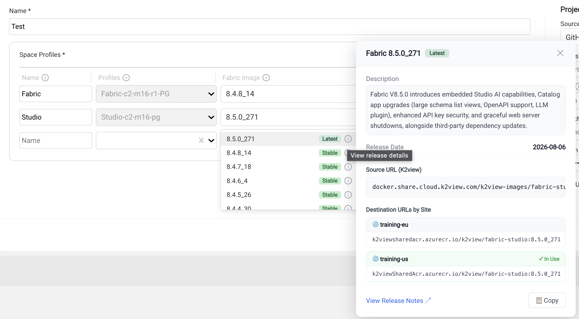Click the Latest badge in panel header
The height and width of the screenshot is (319, 579).
(437, 53)
